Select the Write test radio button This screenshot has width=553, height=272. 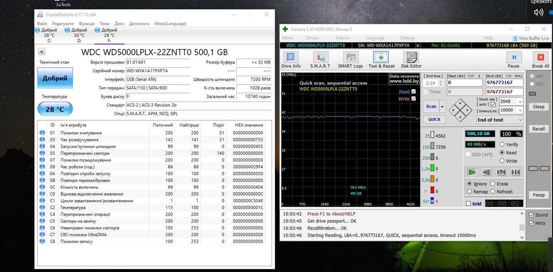[502, 161]
